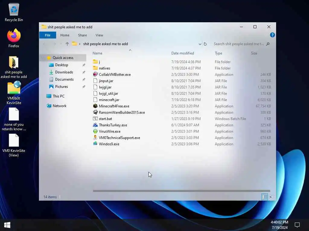This screenshot has height=231, width=309.
Task: Open the Windows Start menu
Action: tap(7, 225)
